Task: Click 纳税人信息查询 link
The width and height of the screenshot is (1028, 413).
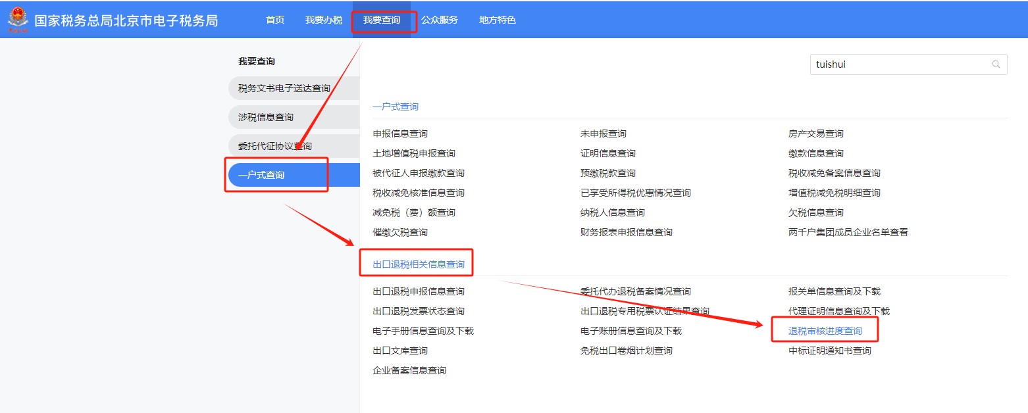Action: tap(612, 212)
